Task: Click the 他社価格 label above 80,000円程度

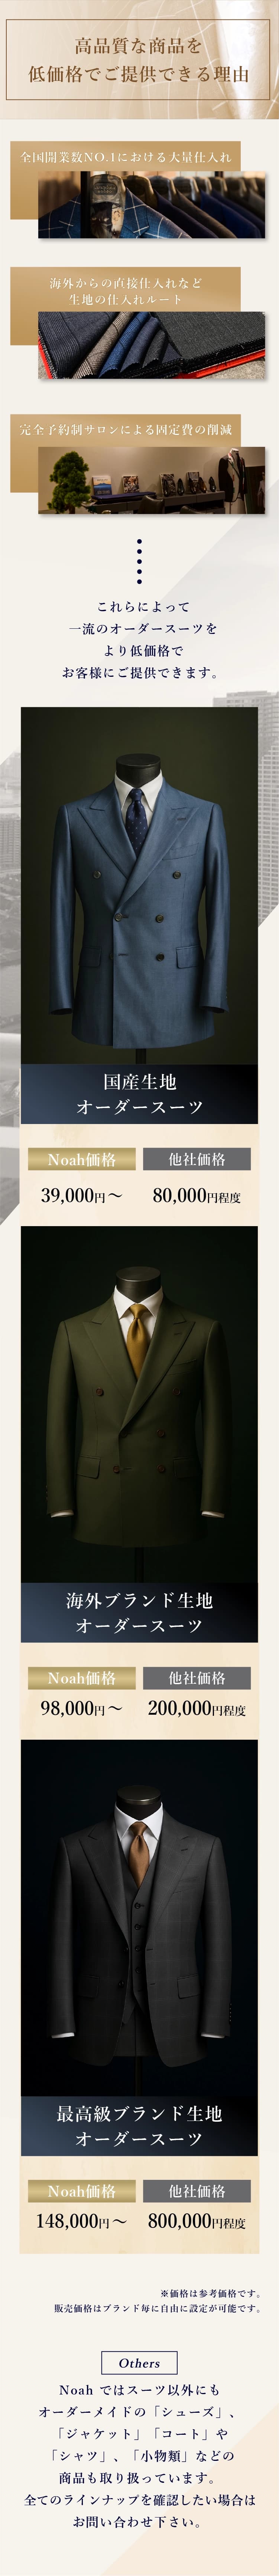Action: tap(196, 1160)
